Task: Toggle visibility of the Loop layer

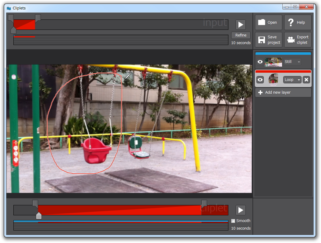Action: [x=260, y=80]
